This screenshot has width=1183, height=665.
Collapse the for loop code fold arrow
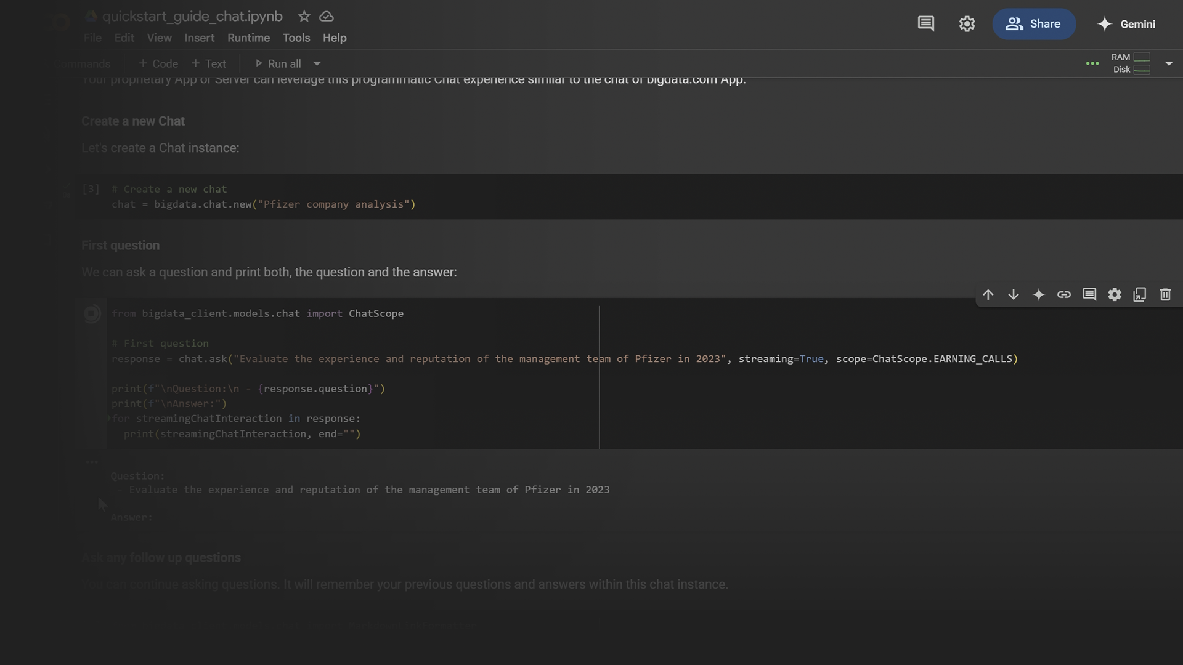tap(110, 419)
